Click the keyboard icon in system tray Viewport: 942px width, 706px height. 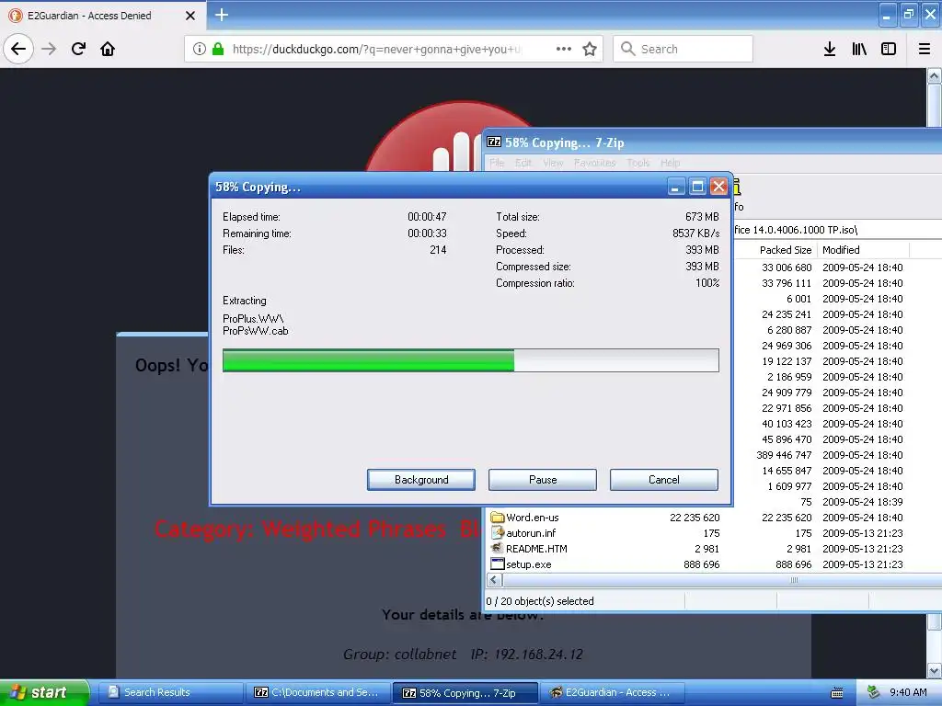(837, 693)
